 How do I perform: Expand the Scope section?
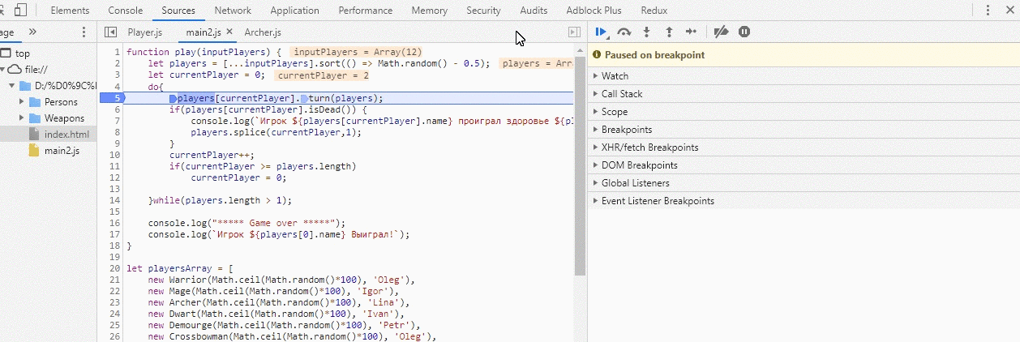pyautogui.click(x=614, y=112)
